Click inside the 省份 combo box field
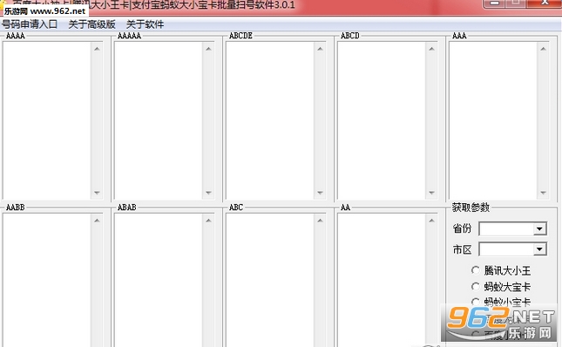 click(506, 228)
